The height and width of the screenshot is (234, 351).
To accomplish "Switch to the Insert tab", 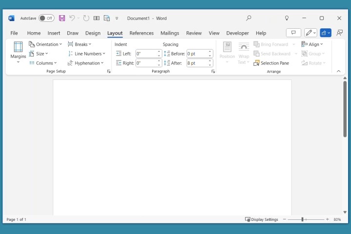I will coord(54,33).
